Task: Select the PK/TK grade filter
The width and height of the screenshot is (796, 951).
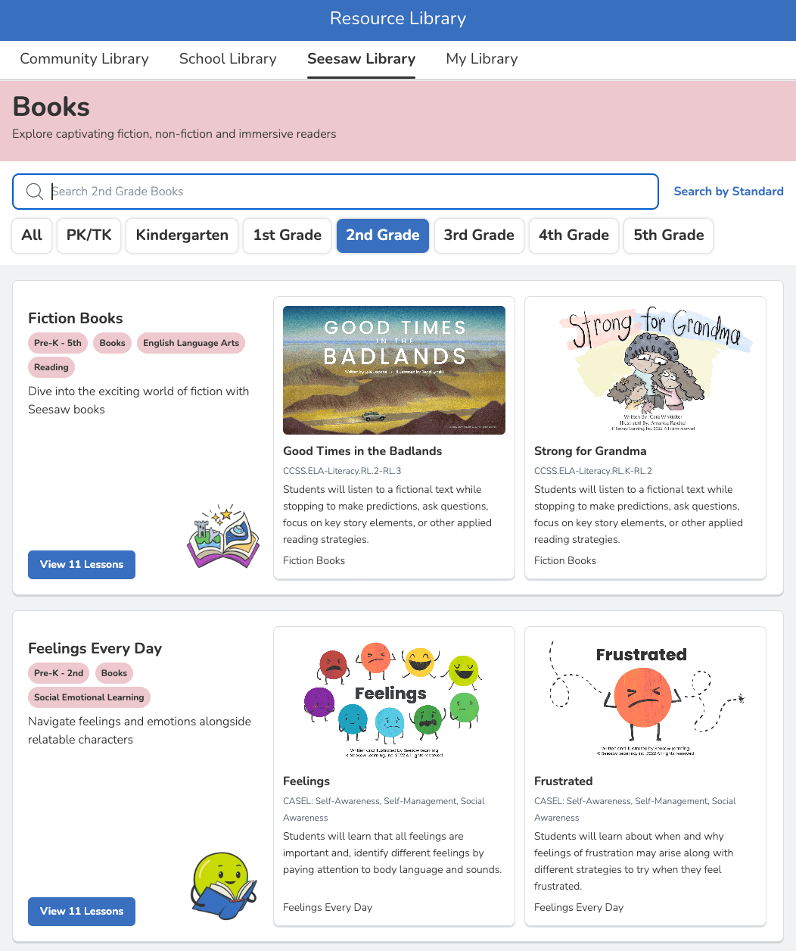Action: 89,235
